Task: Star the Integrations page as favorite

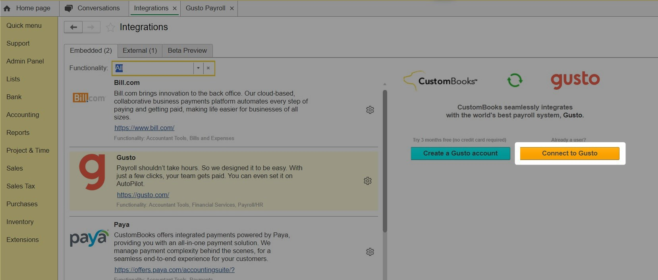Action: (110, 27)
